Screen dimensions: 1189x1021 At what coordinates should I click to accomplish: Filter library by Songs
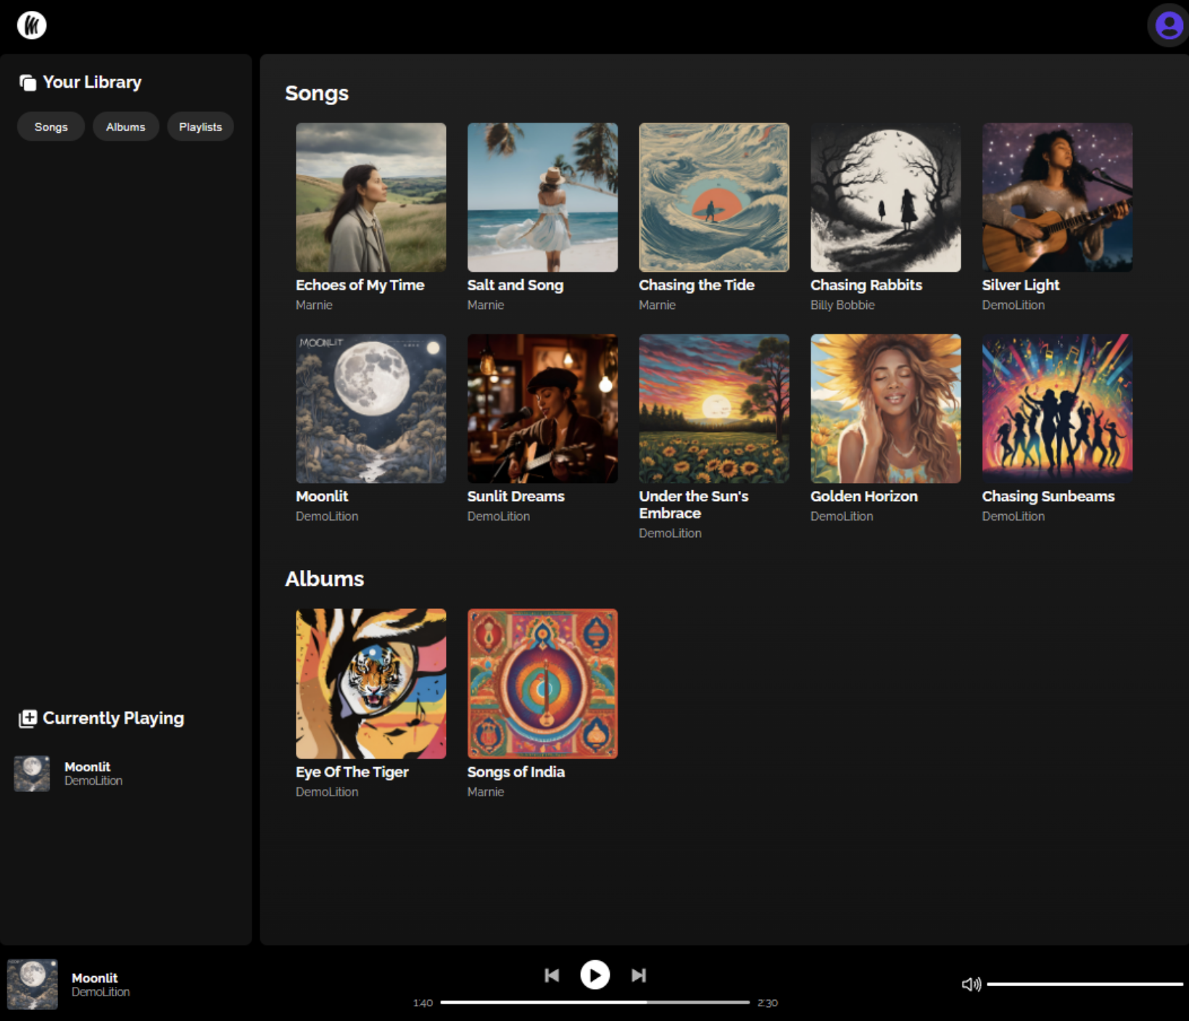(x=51, y=127)
